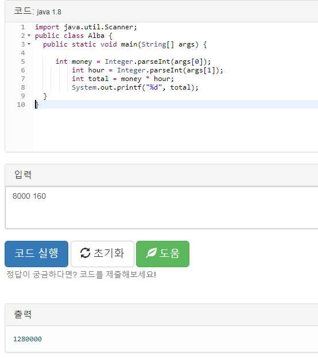
Task: Click the output value 1280000
Action: point(28,339)
